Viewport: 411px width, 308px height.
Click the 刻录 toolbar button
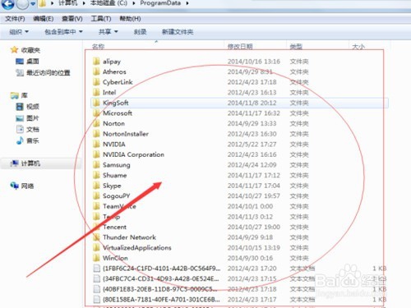coord(140,32)
